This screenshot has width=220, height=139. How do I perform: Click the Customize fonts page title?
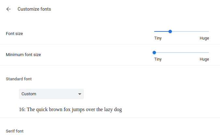click(x=34, y=9)
